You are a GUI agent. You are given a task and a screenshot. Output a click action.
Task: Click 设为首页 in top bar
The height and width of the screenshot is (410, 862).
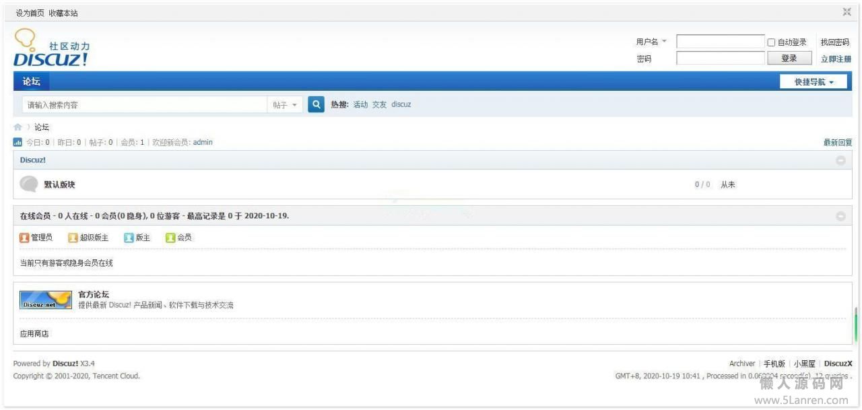pyautogui.click(x=30, y=13)
